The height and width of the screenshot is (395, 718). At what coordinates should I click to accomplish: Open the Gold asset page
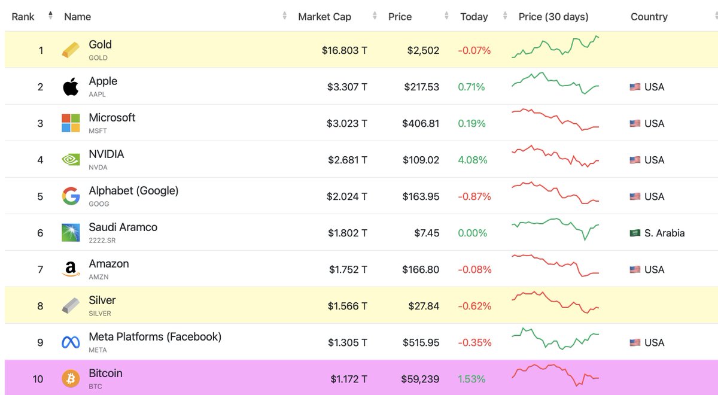[x=100, y=44]
